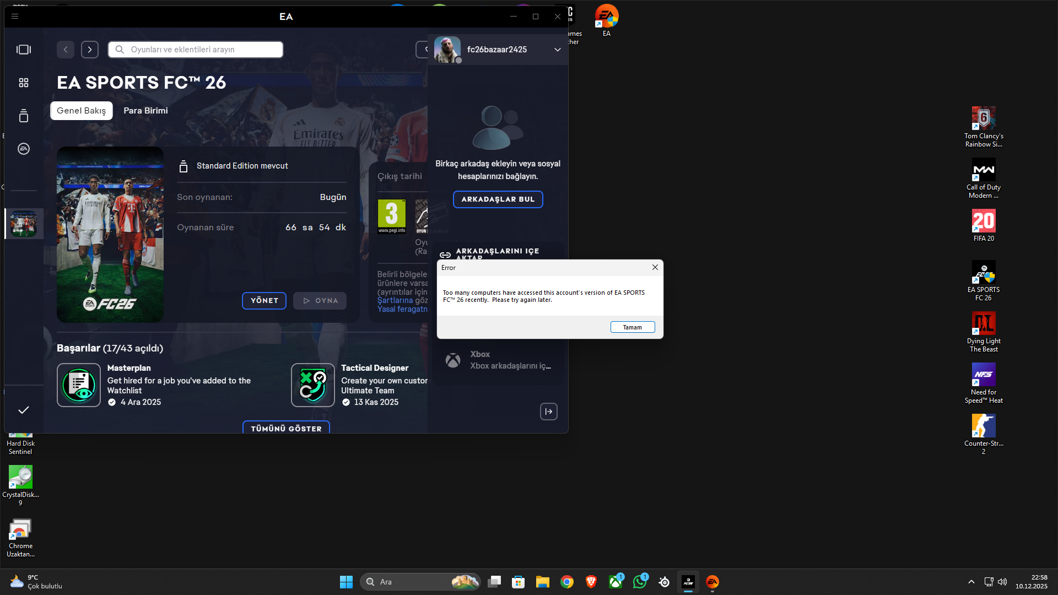
Task: Click the taskbar Ara search box
Action: coord(420,582)
